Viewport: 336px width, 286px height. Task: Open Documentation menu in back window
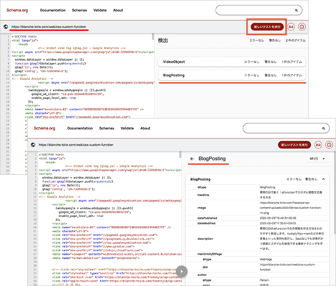click(53, 10)
